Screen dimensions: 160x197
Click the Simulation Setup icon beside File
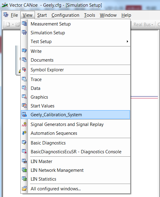click(6, 15)
